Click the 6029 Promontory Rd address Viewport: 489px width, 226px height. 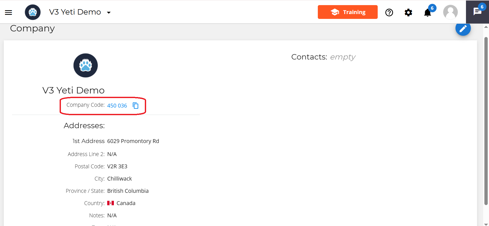tap(133, 141)
